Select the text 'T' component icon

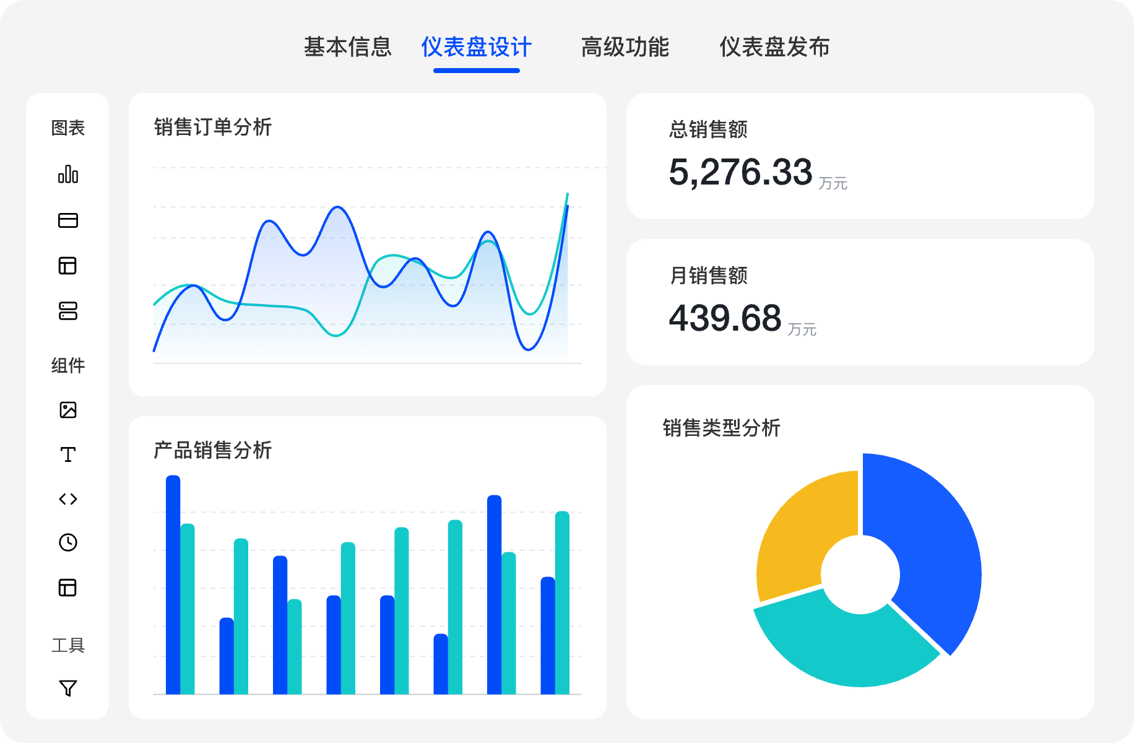coord(68,454)
